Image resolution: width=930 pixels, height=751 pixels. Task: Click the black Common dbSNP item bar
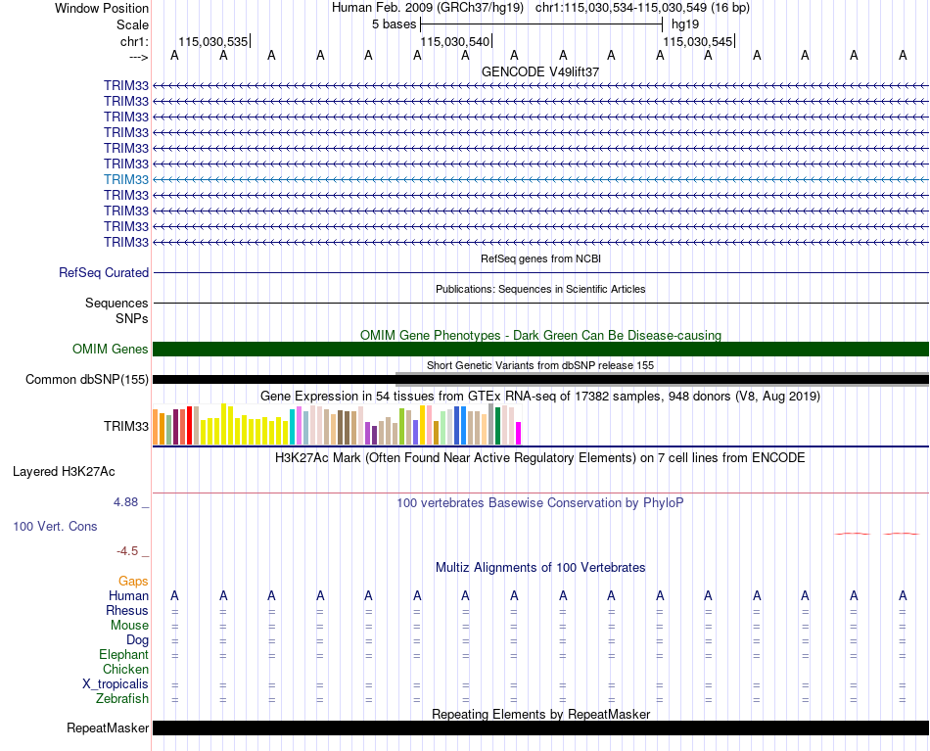(x=540, y=380)
